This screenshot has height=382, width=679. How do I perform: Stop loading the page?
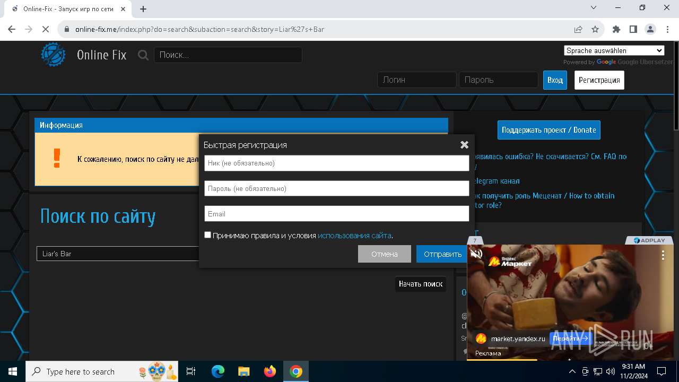[x=46, y=29]
